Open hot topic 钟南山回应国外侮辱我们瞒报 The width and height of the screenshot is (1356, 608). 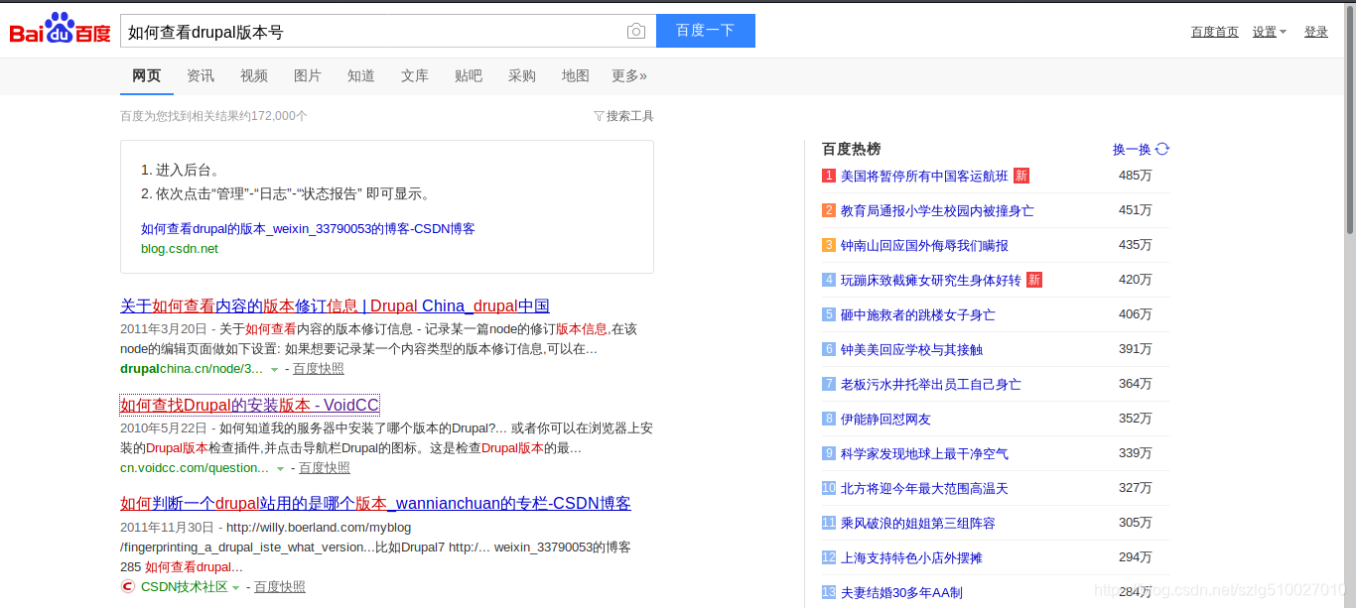924,245
